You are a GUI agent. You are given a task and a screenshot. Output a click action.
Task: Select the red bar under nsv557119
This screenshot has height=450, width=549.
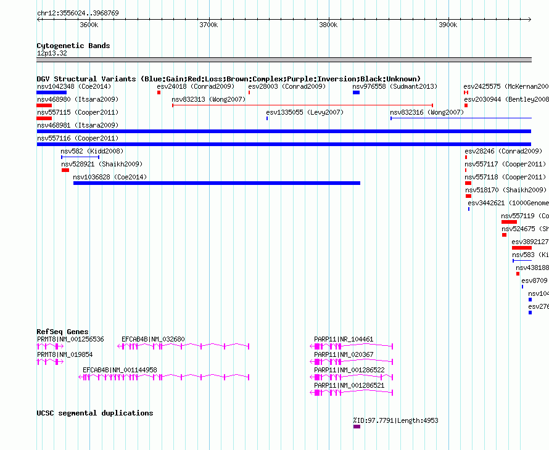coord(509,222)
